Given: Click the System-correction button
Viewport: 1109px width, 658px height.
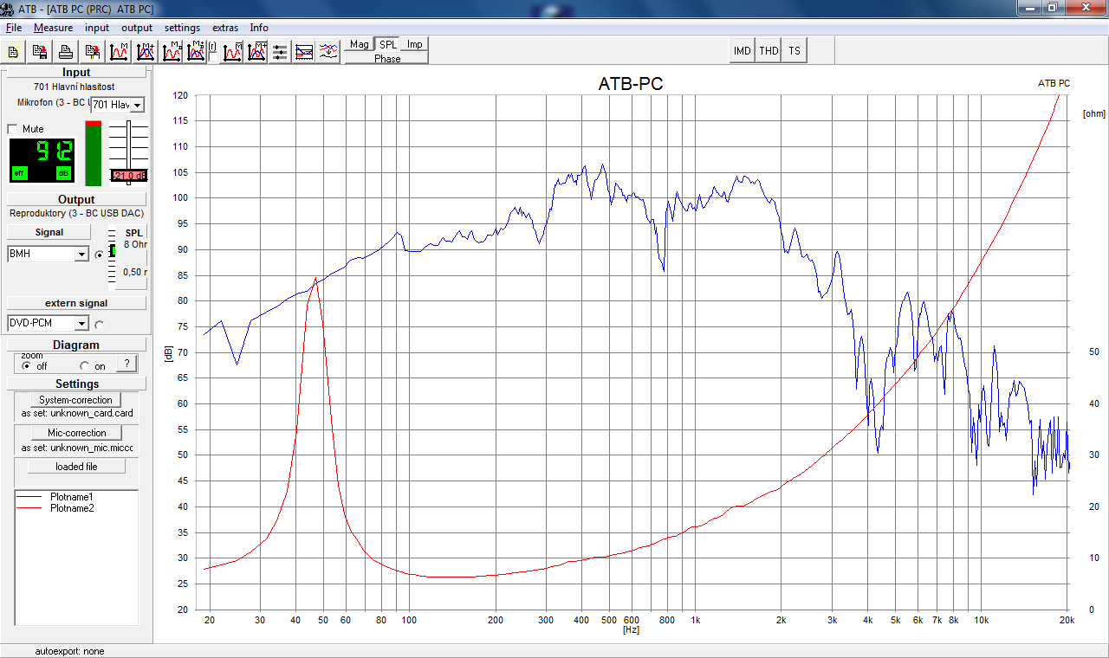Looking at the screenshot, I should point(75,400).
